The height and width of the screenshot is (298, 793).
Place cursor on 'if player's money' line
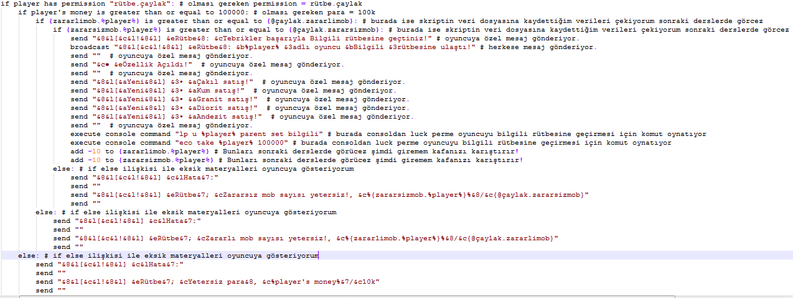pyautogui.click(x=124, y=12)
